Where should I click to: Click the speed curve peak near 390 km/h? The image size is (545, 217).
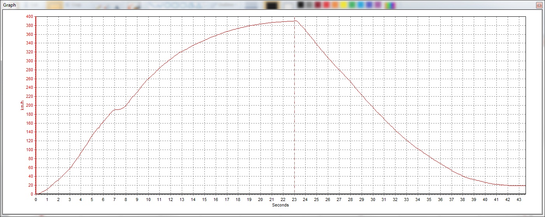click(295, 21)
